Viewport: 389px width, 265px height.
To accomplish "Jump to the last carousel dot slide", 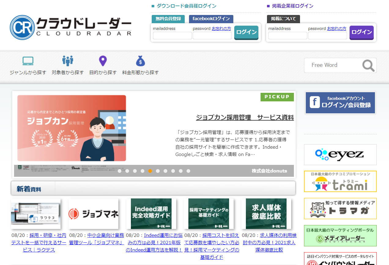I will (188, 171).
